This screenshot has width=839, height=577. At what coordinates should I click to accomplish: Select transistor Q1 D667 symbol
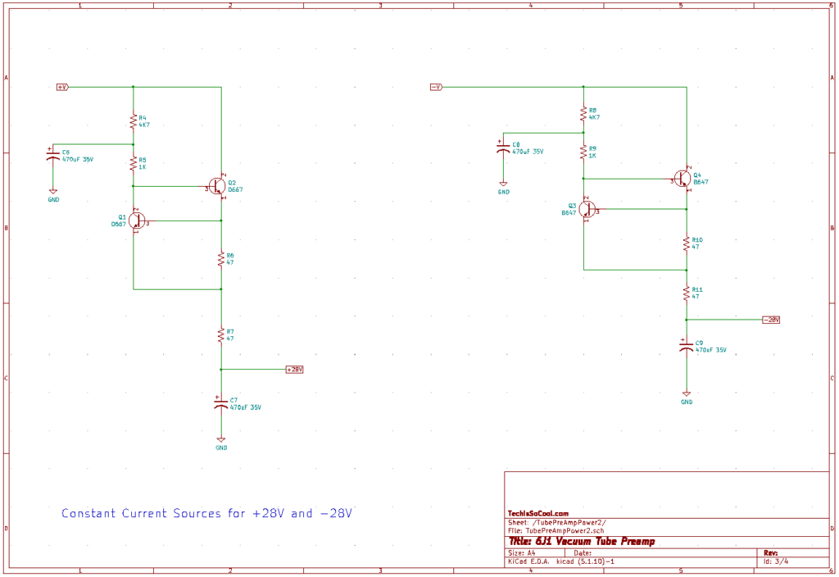pyautogui.click(x=135, y=220)
